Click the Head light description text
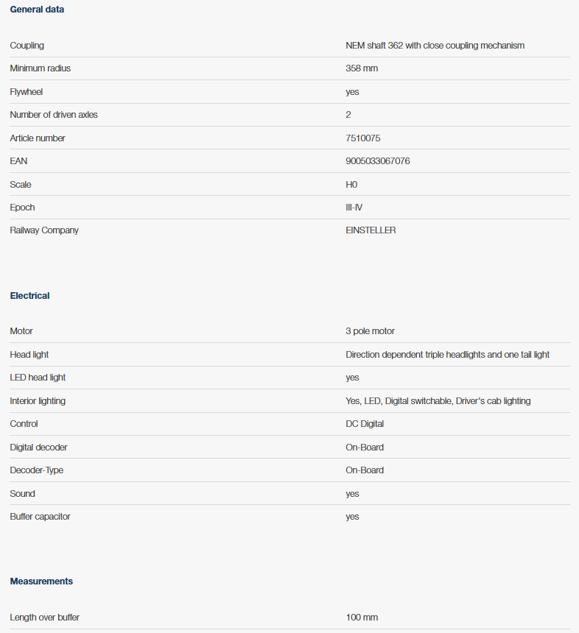Viewport: 579px width, 633px height. click(447, 355)
